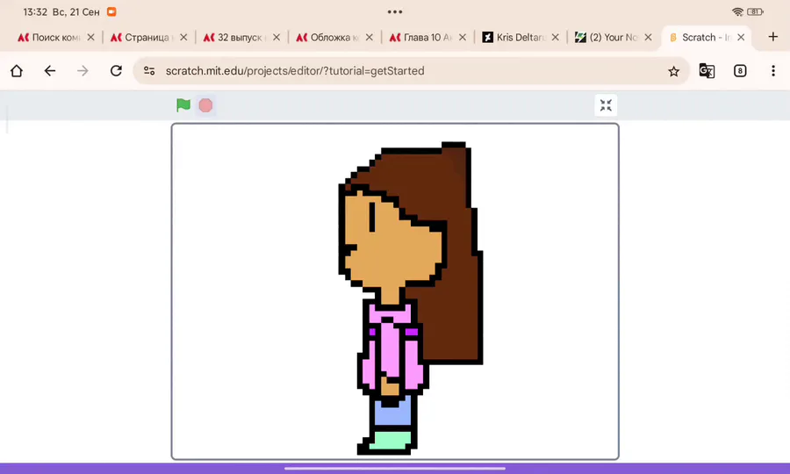Image resolution: width=790 pixels, height=474 pixels.
Task: Go forward to next page
Action: pos(83,71)
